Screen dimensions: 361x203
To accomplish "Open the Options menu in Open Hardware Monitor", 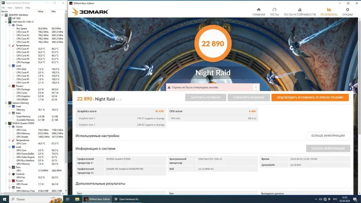I will click(x=19, y=8).
